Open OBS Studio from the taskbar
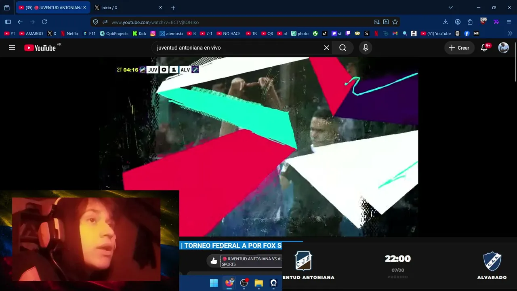 pyautogui.click(x=244, y=283)
